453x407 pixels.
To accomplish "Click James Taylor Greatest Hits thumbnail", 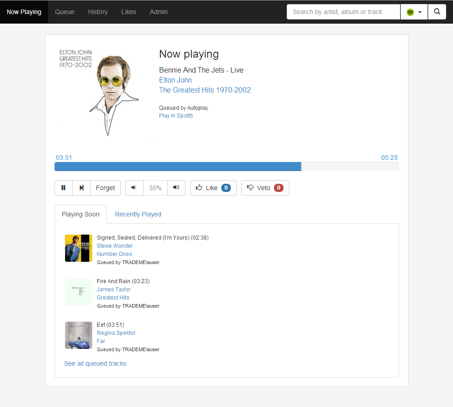I will click(x=79, y=292).
